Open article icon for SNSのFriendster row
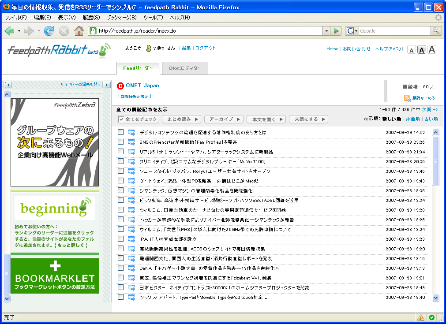 [131, 142]
